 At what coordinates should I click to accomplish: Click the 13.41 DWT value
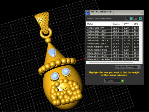[x=127, y=44]
